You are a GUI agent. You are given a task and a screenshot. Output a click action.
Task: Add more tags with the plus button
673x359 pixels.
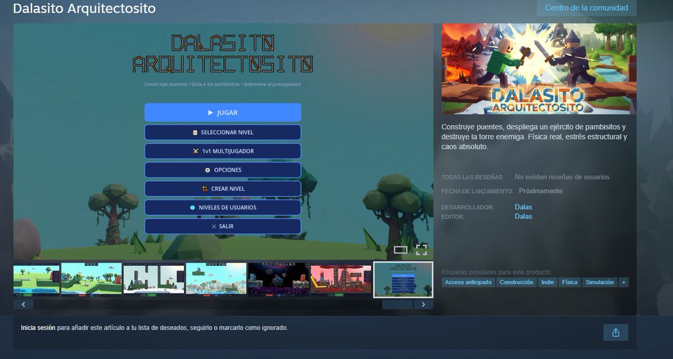click(x=623, y=282)
